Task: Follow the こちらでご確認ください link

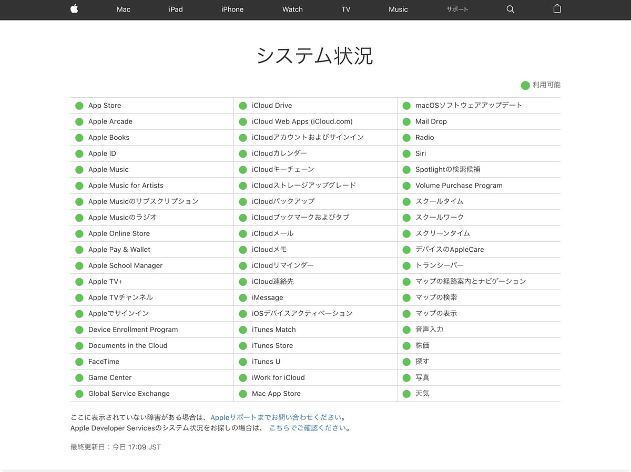Action: pyautogui.click(x=308, y=428)
